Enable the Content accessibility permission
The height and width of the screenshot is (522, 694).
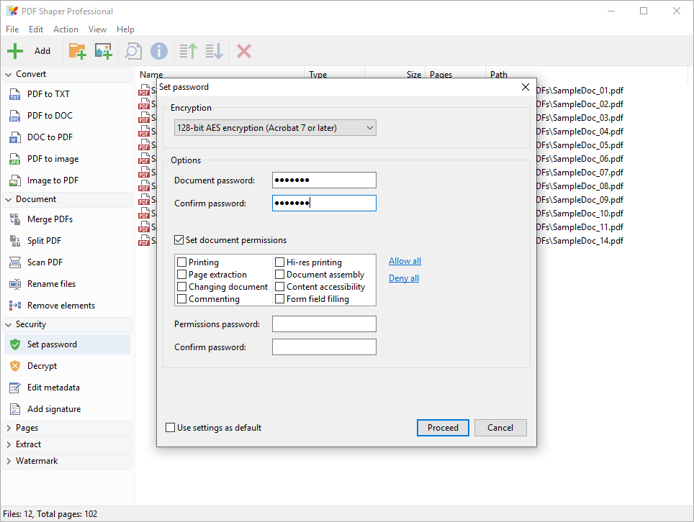[x=279, y=287]
